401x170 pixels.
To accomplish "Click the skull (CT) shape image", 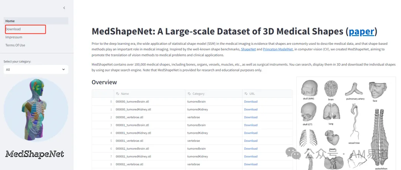I will click(x=309, y=112).
